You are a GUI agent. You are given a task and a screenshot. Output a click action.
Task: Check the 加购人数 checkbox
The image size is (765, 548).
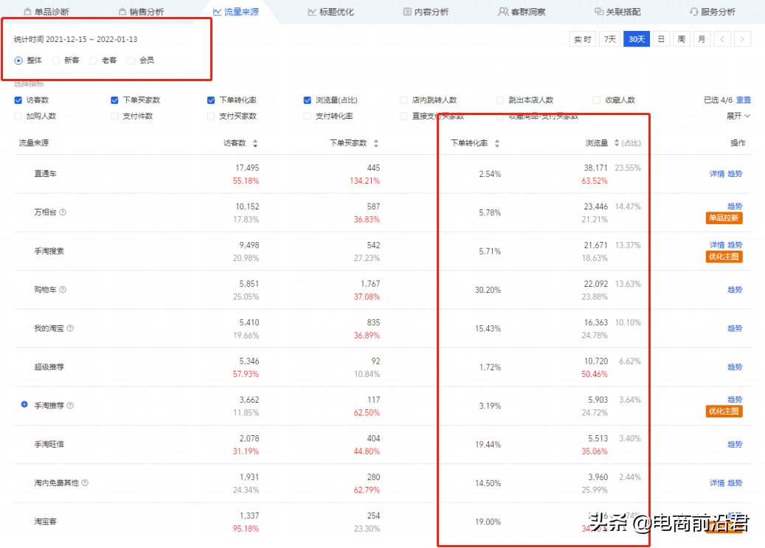tap(18, 116)
